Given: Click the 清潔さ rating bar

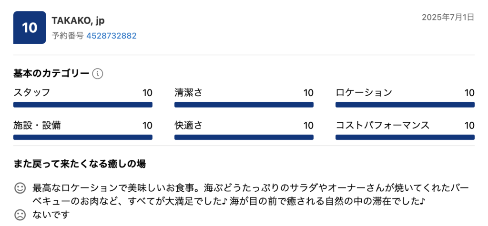Looking at the screenshot, I should click(x=244, y=105).
